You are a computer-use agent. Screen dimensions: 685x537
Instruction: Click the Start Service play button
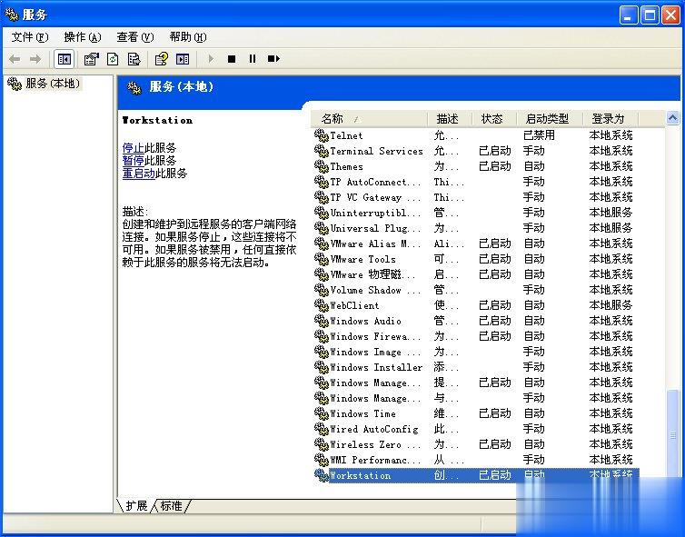[x=212, y=58]
